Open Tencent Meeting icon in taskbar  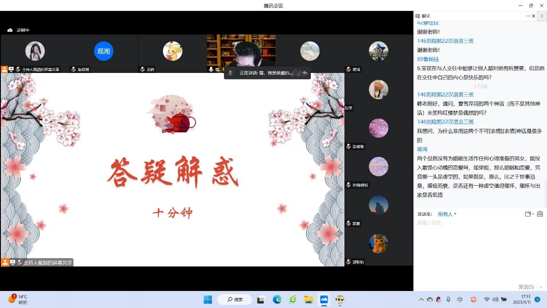pyautogui.click(x=324, y=299)
